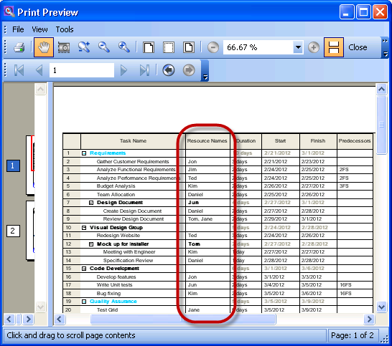Click preview vertical scroll down arrow
Image resolution: width=392 pixels, height=346 pixels.
click(381, 307)
